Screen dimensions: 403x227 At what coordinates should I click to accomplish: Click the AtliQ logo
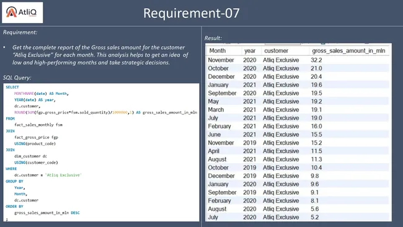click(22, 12)
